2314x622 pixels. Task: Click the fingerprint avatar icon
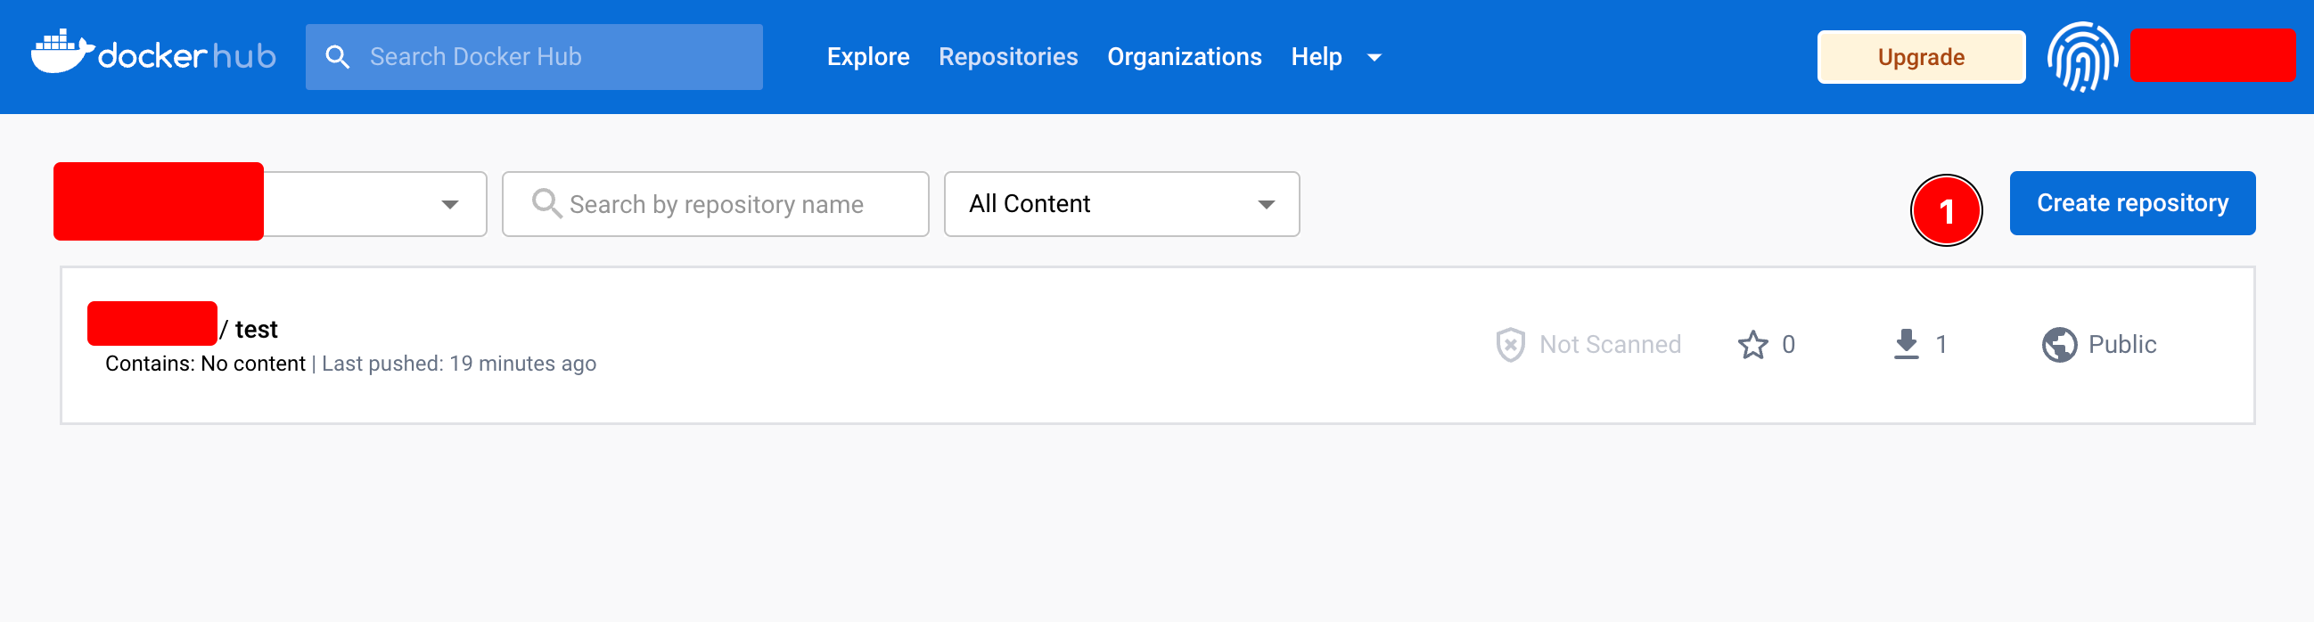coord(2081,57)
